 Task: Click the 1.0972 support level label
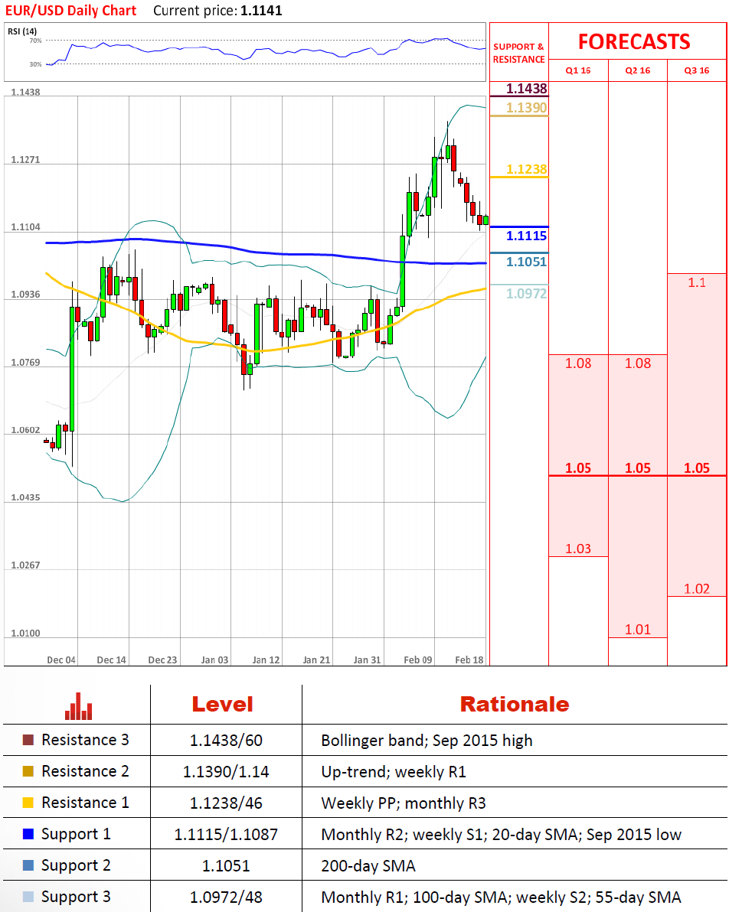click(x=526, y=294)
